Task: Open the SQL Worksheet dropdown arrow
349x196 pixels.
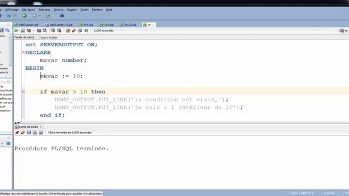Action: tap(53, 16)
